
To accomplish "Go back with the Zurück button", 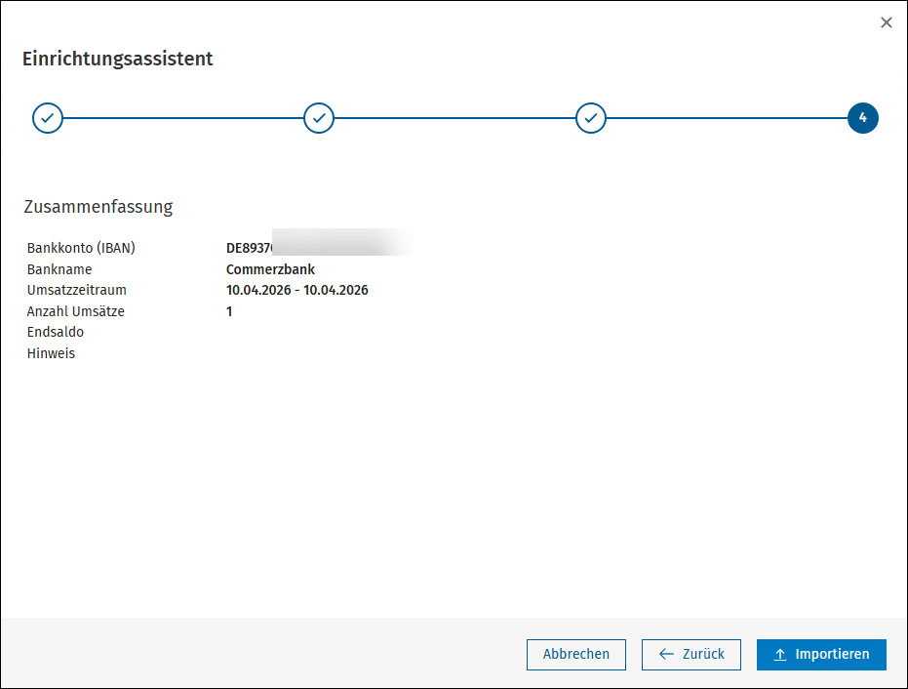I will [691, 654].
